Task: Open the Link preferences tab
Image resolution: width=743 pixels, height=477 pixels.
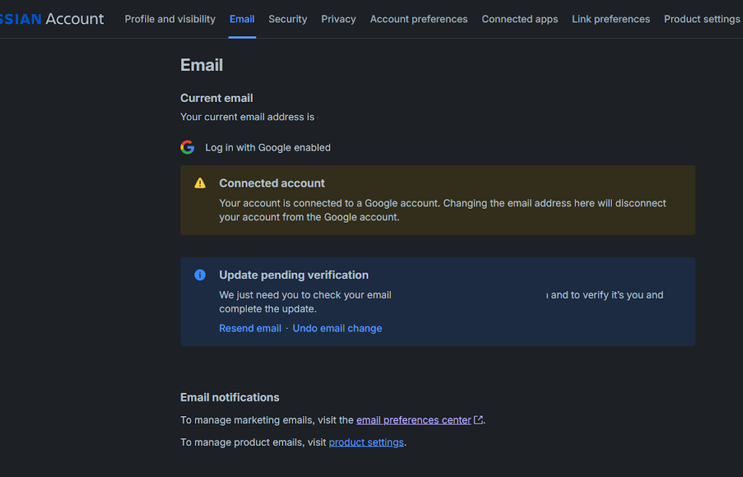Action: click(611, 19)
